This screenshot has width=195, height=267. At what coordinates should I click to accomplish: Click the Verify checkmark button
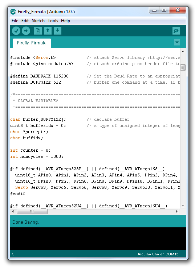pos(16,31)
